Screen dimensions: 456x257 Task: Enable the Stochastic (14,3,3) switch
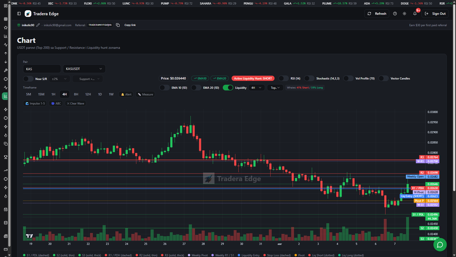pos(309,78)
